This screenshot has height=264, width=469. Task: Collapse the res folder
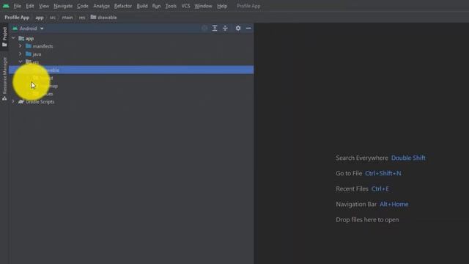click(21, 62)
